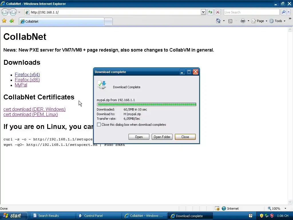Show more toolbar items chevron
This screenshot has width=293, height=220.
click(290, 19)
